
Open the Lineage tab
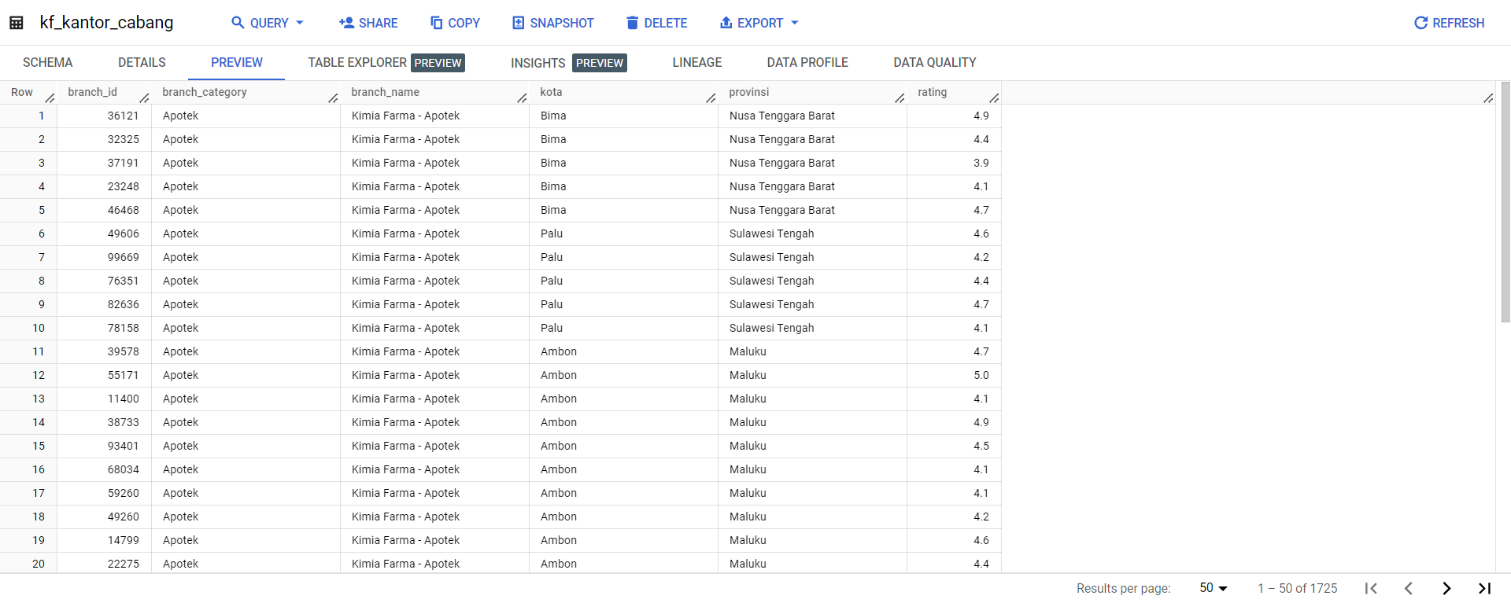coord(696,63)
